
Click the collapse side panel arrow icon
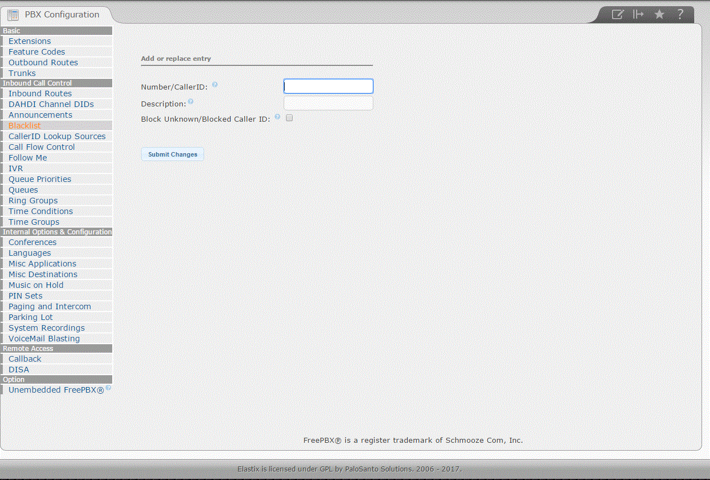[638, 15]
